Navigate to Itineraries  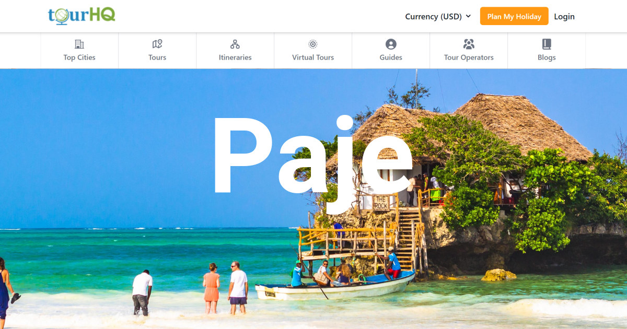(x=235, y=57)
